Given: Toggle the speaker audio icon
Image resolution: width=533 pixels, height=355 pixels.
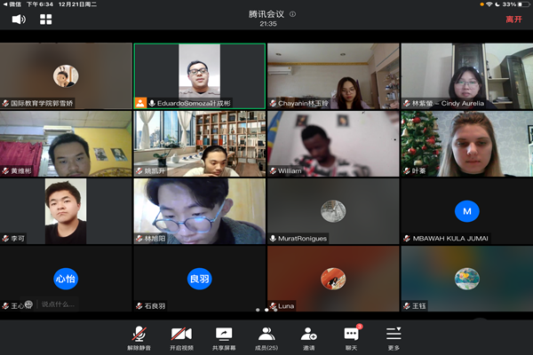Looking at the screenshot, I should [x=18, y=19].
